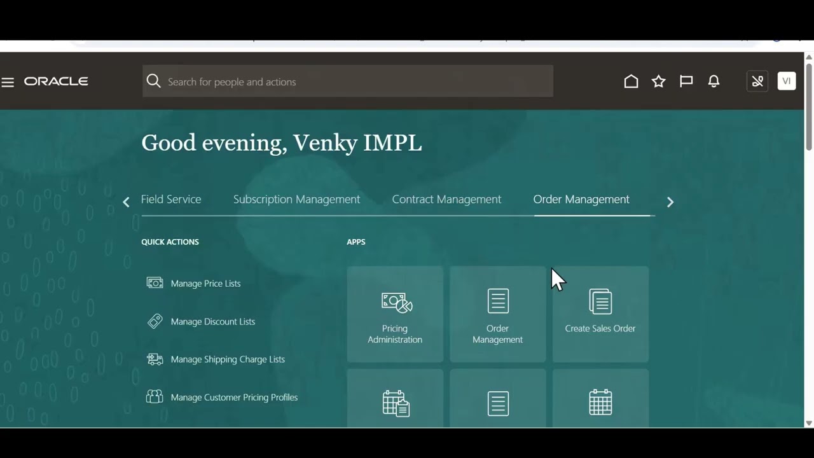The width and height of the screenshot is (814, 458).
Task: Open Watchlist flag icon
Action: point(686,81)
